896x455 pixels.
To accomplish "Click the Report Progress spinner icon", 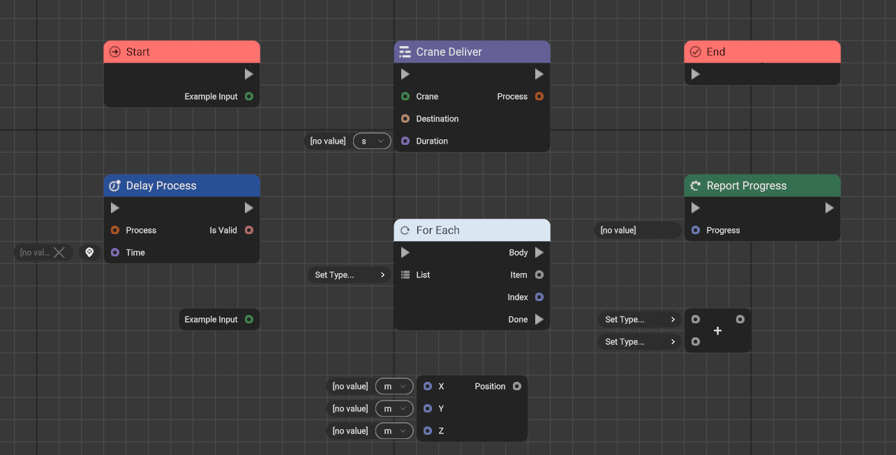I will pyautogui.click(x=695, y=186).
